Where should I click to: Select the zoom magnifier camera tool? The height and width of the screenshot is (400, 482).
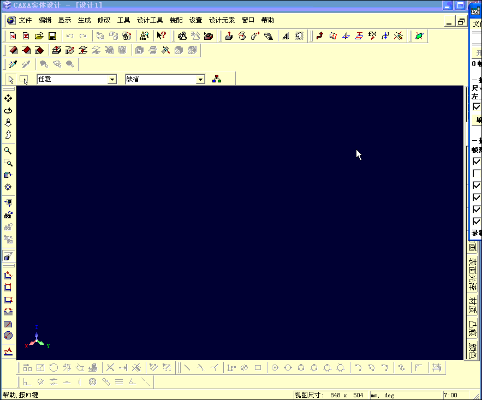8,151
